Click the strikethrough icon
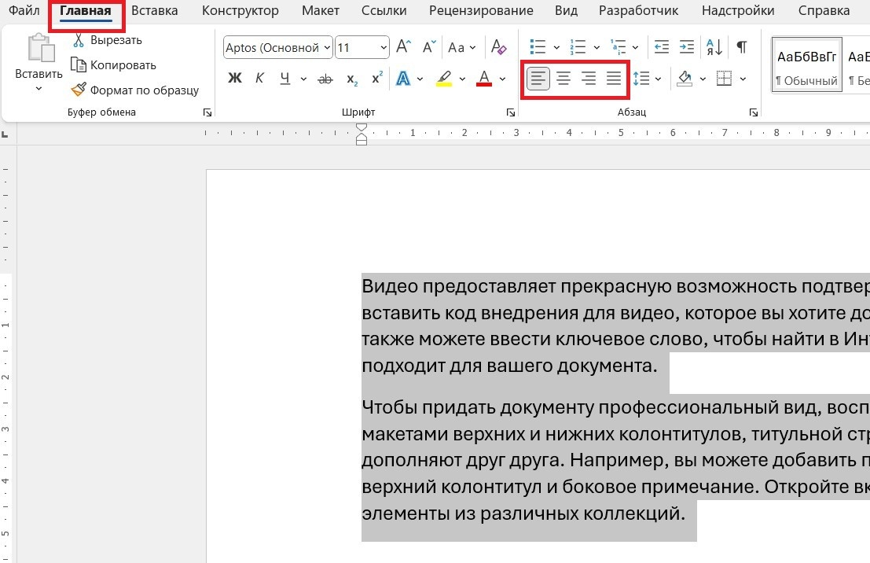This screenshot has height=563, width=870. 325,78
